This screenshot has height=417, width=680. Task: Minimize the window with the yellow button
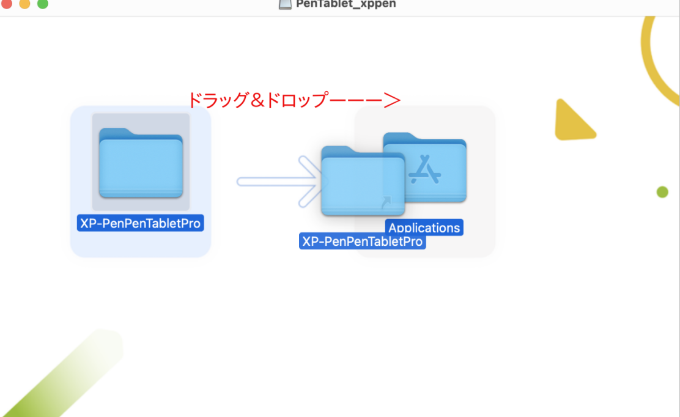(24, 4)
